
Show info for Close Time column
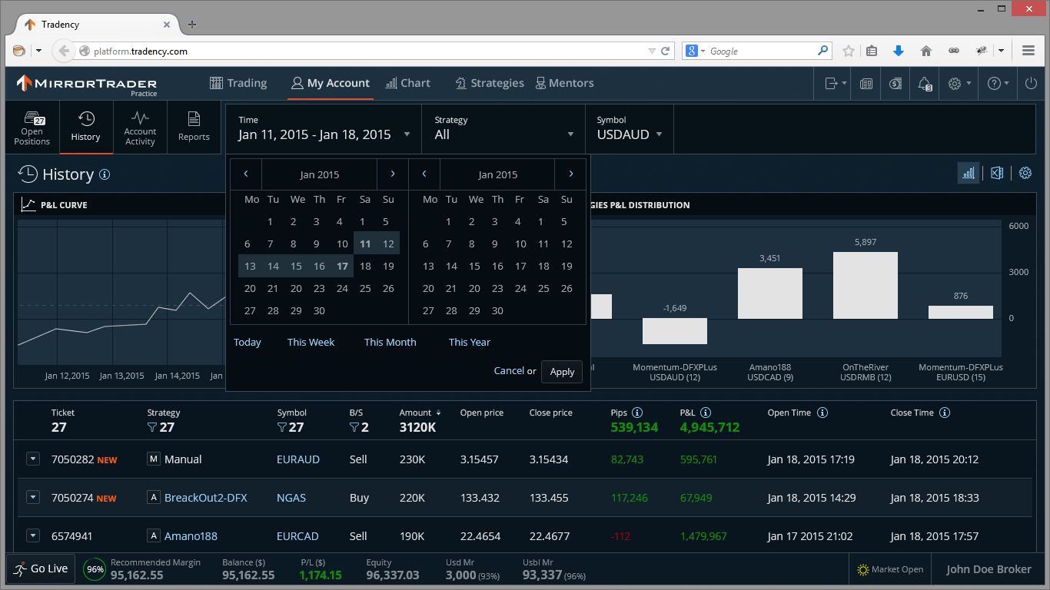945,413
